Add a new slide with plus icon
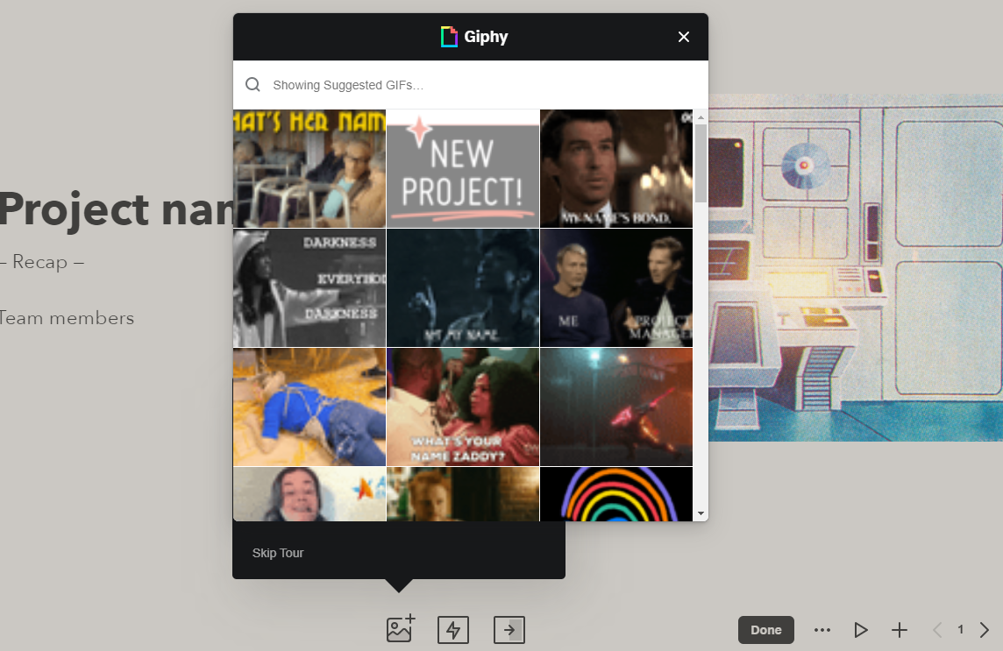The height and width of the screenshot is (651, 1003). 900,630
